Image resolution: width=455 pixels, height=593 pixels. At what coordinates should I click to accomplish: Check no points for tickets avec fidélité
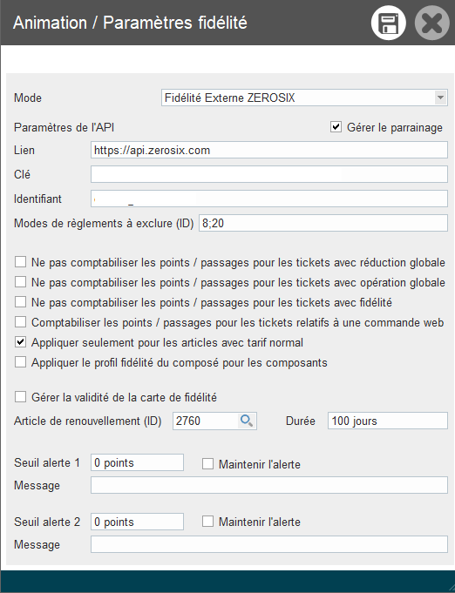[20, 302]
